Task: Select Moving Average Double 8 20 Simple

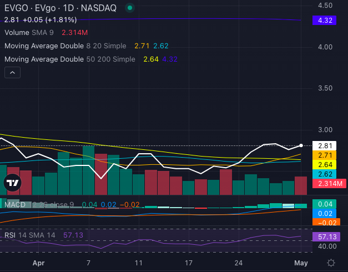Action: coord(65,46)
